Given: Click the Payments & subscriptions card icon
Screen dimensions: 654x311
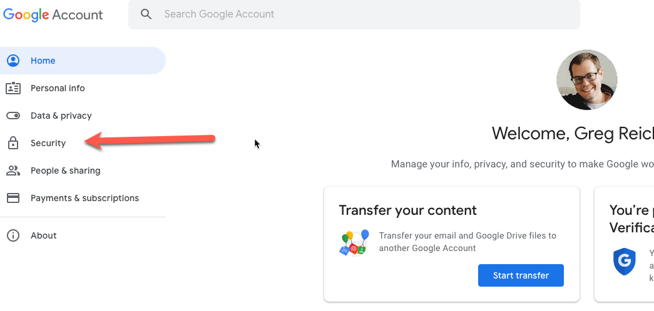Looking at the screenshot, I should tap(13, 198).
